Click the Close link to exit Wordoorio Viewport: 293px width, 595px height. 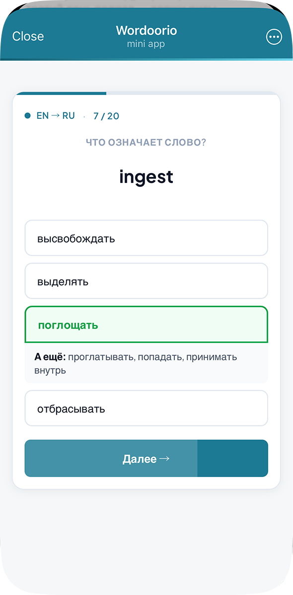28,36
